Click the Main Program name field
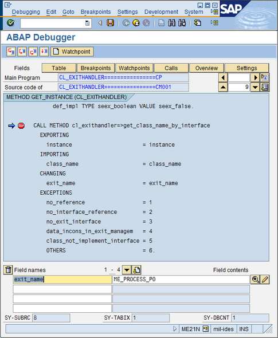This screenshot has width=278, height=338. [x=123, y=77]
